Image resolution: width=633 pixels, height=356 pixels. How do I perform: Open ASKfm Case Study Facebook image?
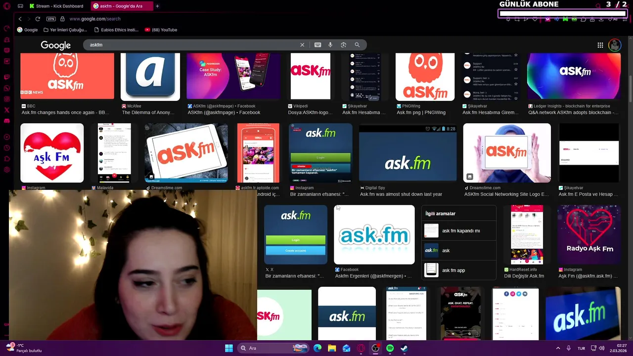(233, 76)
